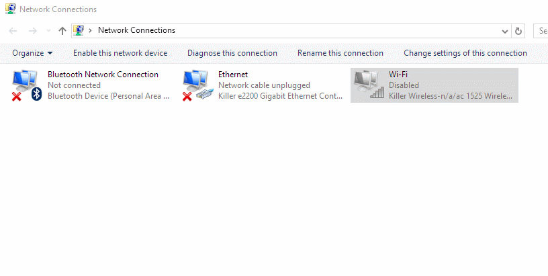Click the Ethernet connection name label
The height and width of the screenshot is (276, 548).
click(233, 75)
